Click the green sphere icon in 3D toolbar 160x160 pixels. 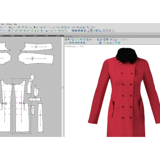108,43
